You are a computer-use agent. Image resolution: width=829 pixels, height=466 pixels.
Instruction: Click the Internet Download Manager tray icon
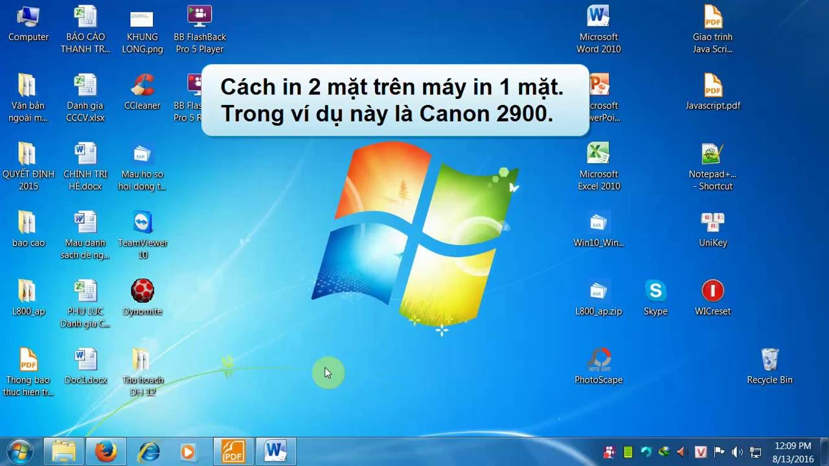pyautogui.click(x=664, y=452)
